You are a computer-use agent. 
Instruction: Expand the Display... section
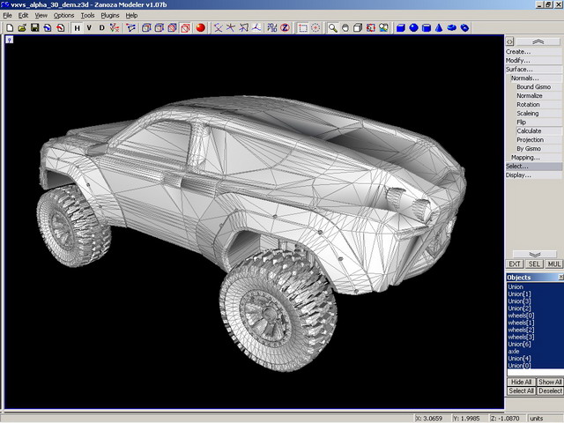tap(518, 174)
